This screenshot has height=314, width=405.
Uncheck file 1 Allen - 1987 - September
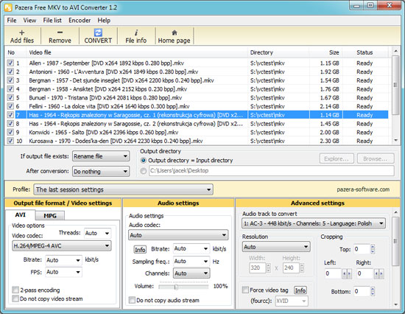point(10,63)
